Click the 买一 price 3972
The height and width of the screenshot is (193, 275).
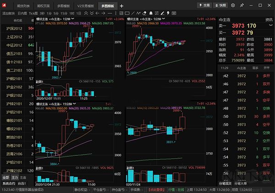(x=238, y=33)
